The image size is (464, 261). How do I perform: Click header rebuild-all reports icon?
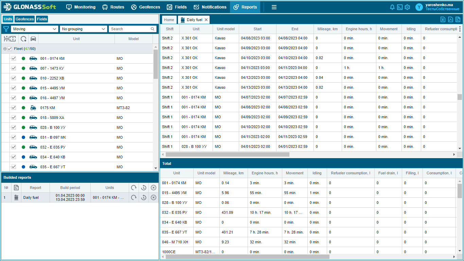point(134,188)
